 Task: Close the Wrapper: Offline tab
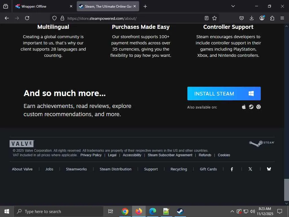[71, 6]
